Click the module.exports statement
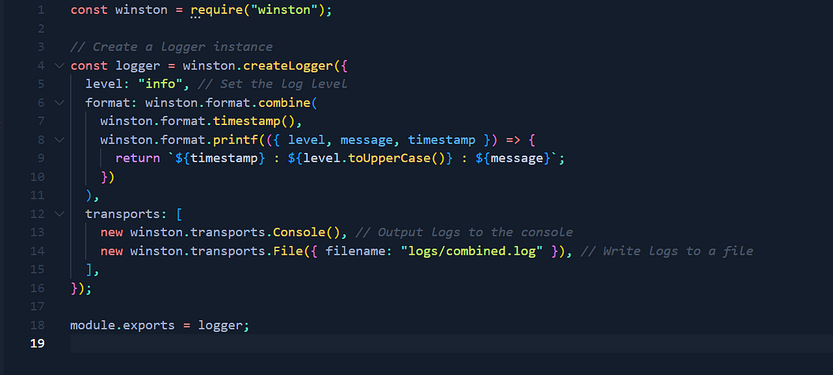833x375 pixels. click(x=160, y=325)
